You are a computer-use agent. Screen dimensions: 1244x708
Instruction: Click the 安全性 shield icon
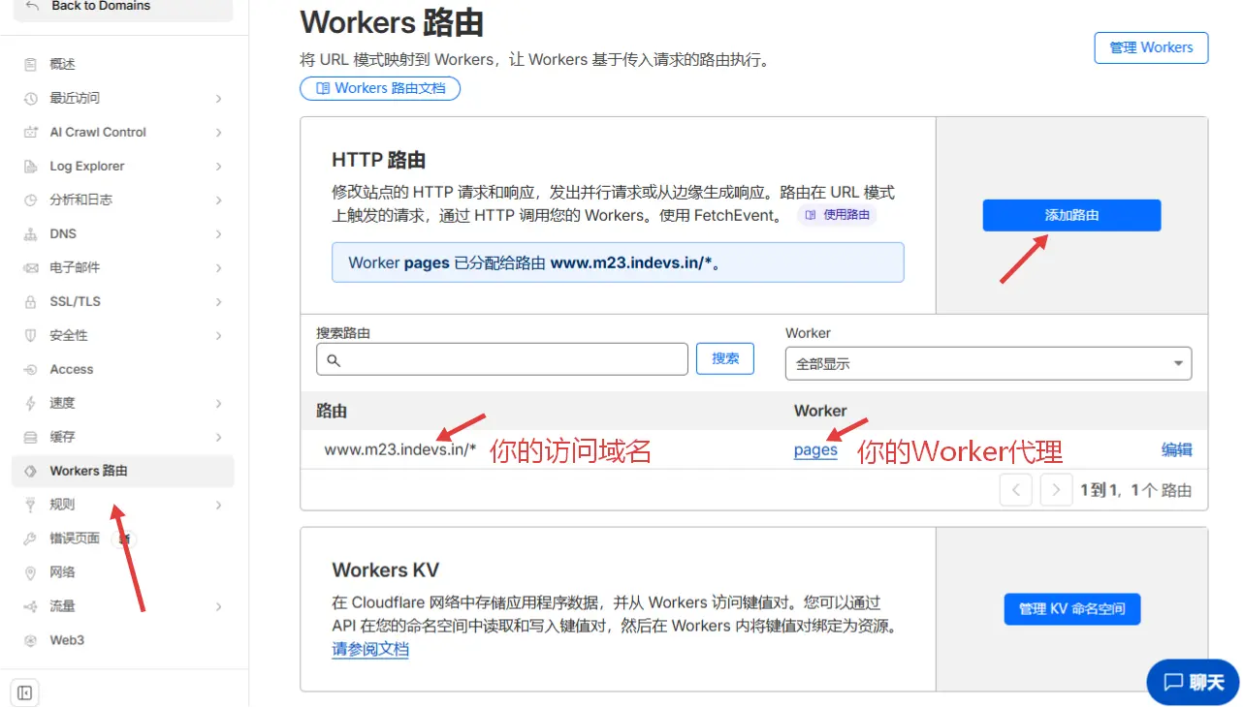coord(30,336)
